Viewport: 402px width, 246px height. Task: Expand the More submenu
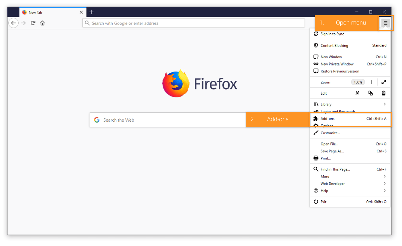[350, 177]
